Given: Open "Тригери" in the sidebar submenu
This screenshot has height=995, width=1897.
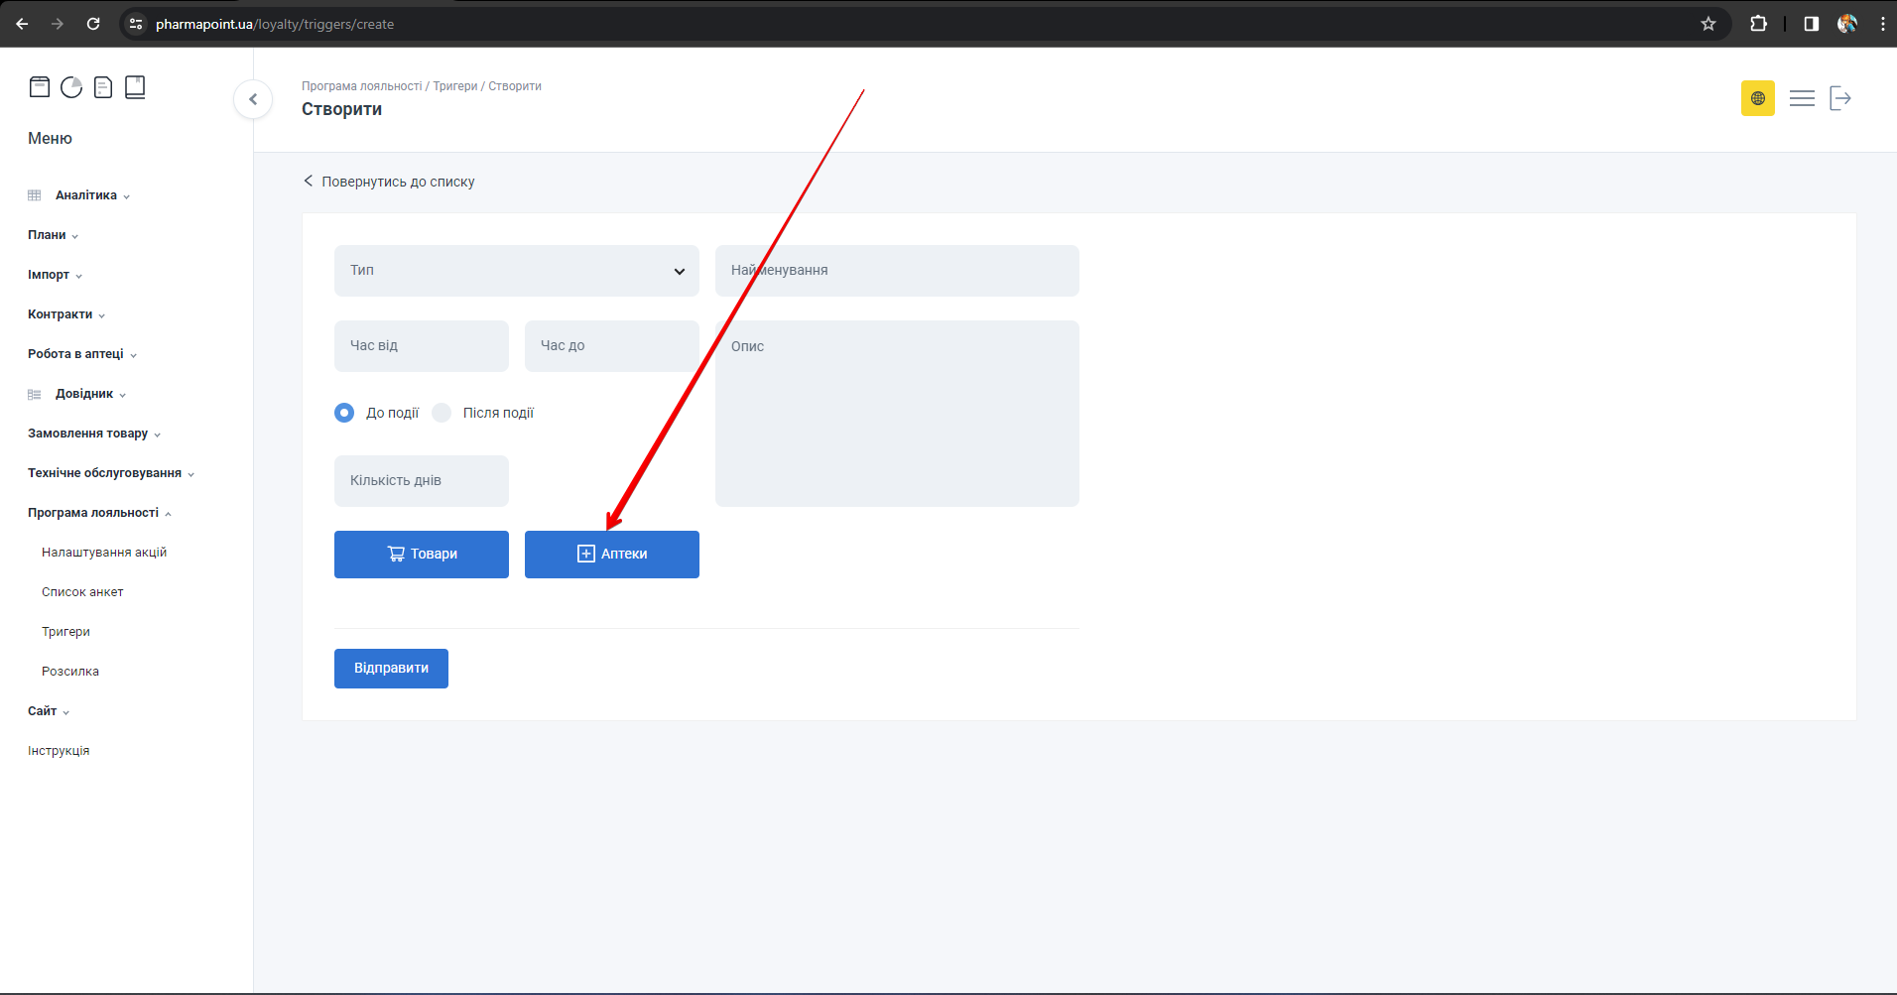Looking at the screenshot, I should [x=65, y=632].
